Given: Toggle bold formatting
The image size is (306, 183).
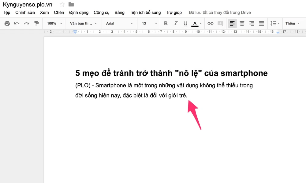Looking at the screenshot, I should coord(166,23).
